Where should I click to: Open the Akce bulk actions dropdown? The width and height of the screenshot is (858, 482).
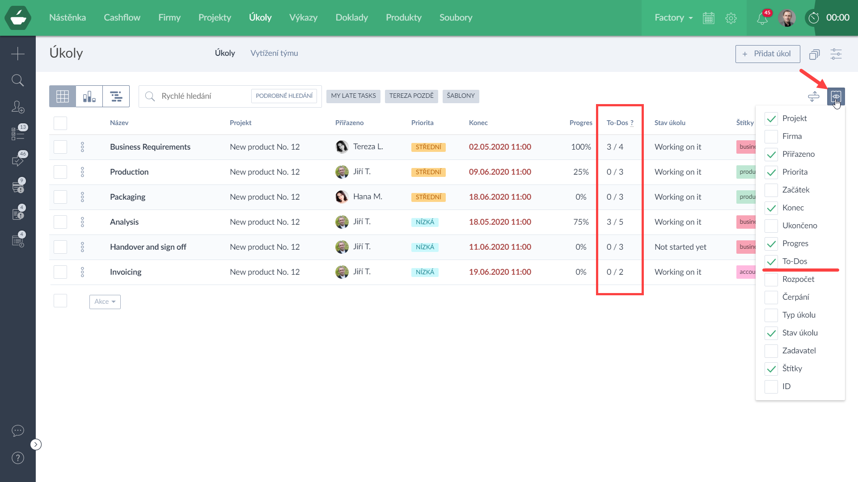click(105, 302)
